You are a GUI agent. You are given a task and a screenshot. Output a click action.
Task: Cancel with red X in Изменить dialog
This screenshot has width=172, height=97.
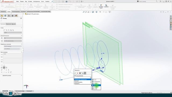(78, 73)
